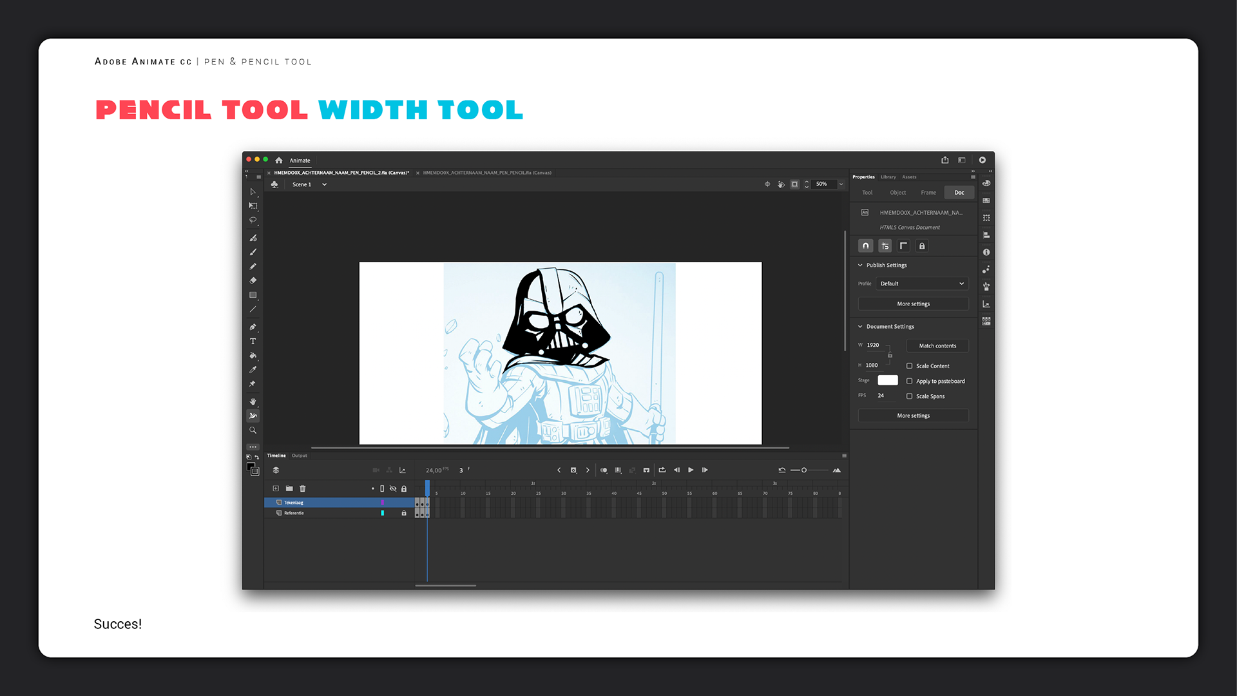This screenshot has width=1237, height=696.
Task: Switch to the Library panel tab
Action: pyautogui.click(x=888, y=177)
